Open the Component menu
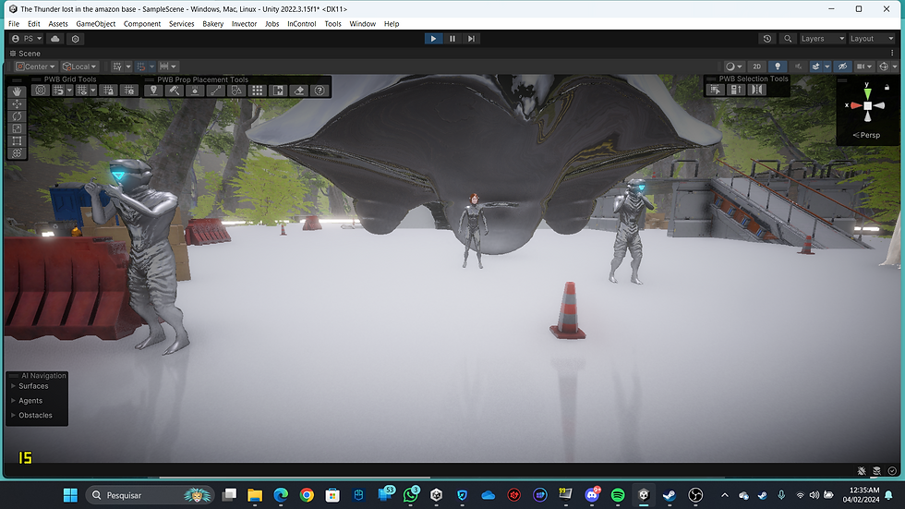Viewport: 905px width, 509px height. point(142,24)
